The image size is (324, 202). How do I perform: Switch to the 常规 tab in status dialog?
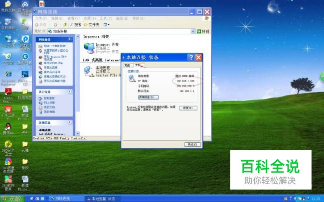tap(127, 65)
